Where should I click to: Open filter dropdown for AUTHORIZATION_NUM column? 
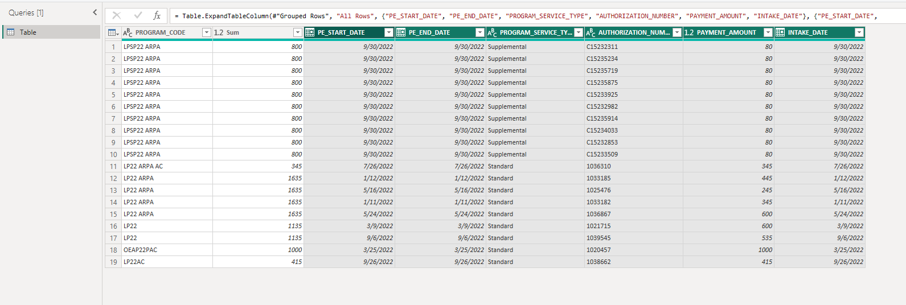tap(677, 32)
